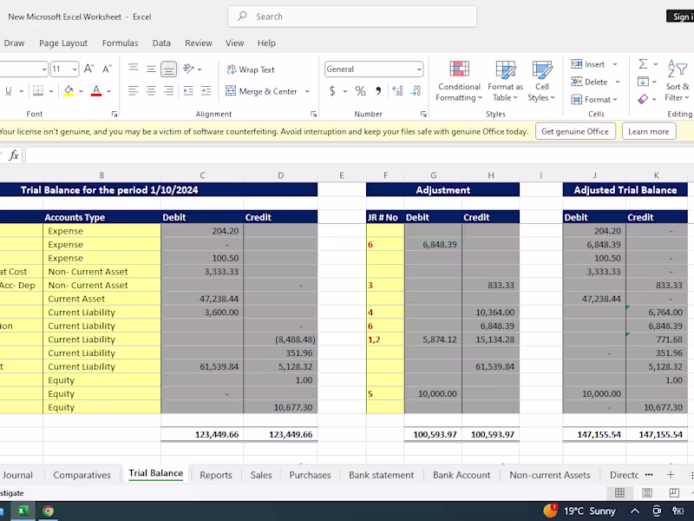
Task: Toggle Wrap Text for selected cells
Action: pos(250,69)
